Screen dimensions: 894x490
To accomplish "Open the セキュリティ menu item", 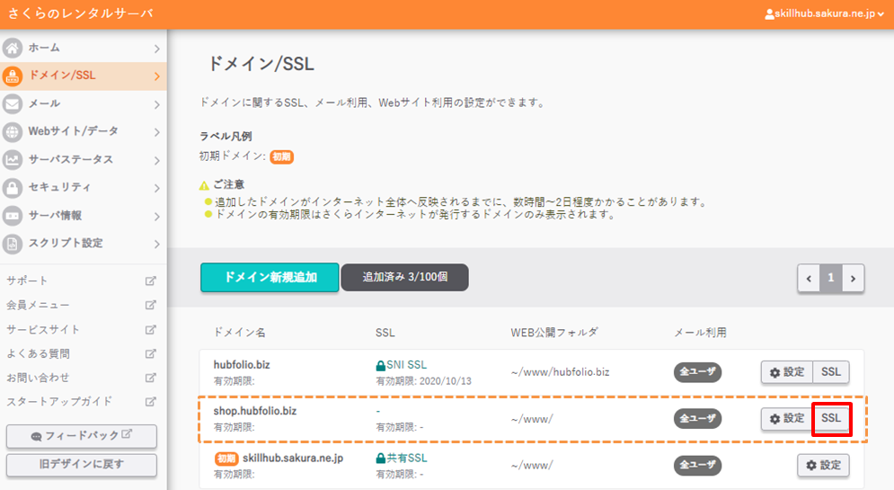I will pos(84,188).
